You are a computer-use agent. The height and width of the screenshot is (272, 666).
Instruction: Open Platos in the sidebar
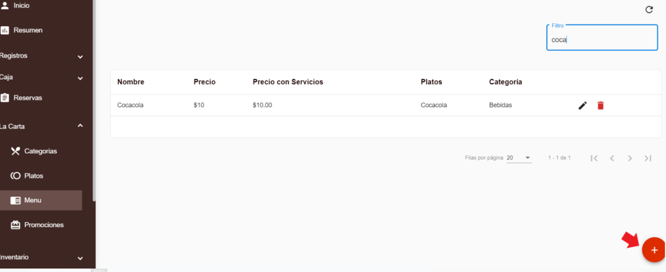pyautogui.click(x=33, y=176)
